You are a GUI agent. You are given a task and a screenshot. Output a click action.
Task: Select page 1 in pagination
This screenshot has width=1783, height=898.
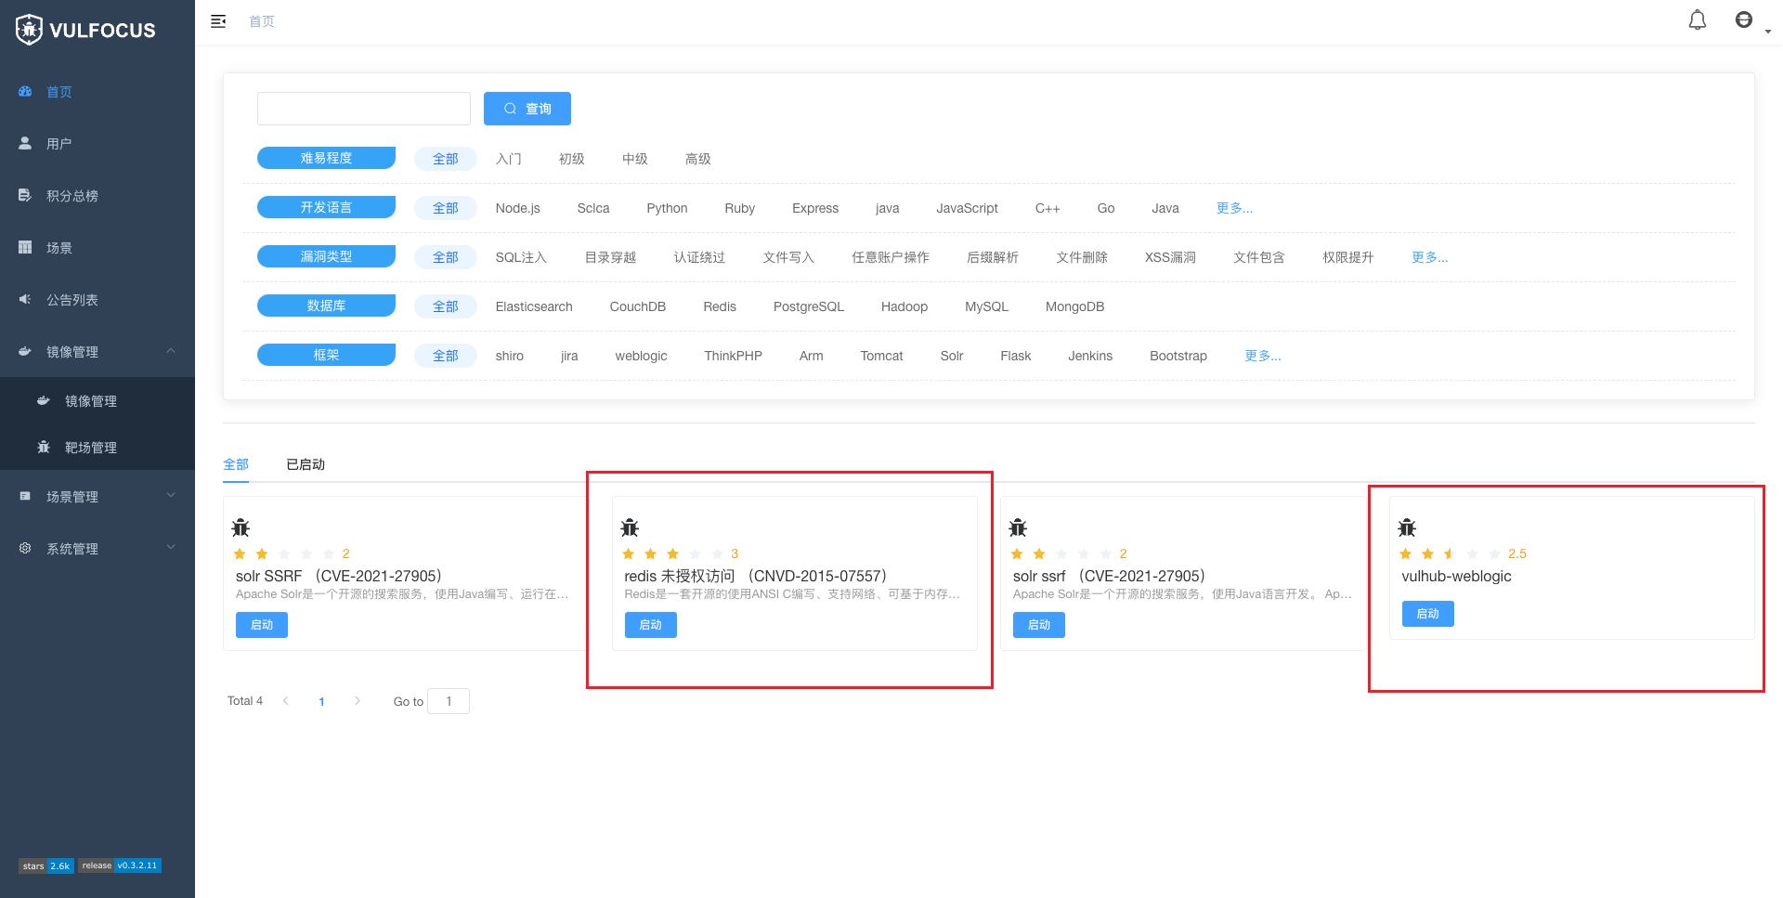pyautogui.click(x=321, y=701)
